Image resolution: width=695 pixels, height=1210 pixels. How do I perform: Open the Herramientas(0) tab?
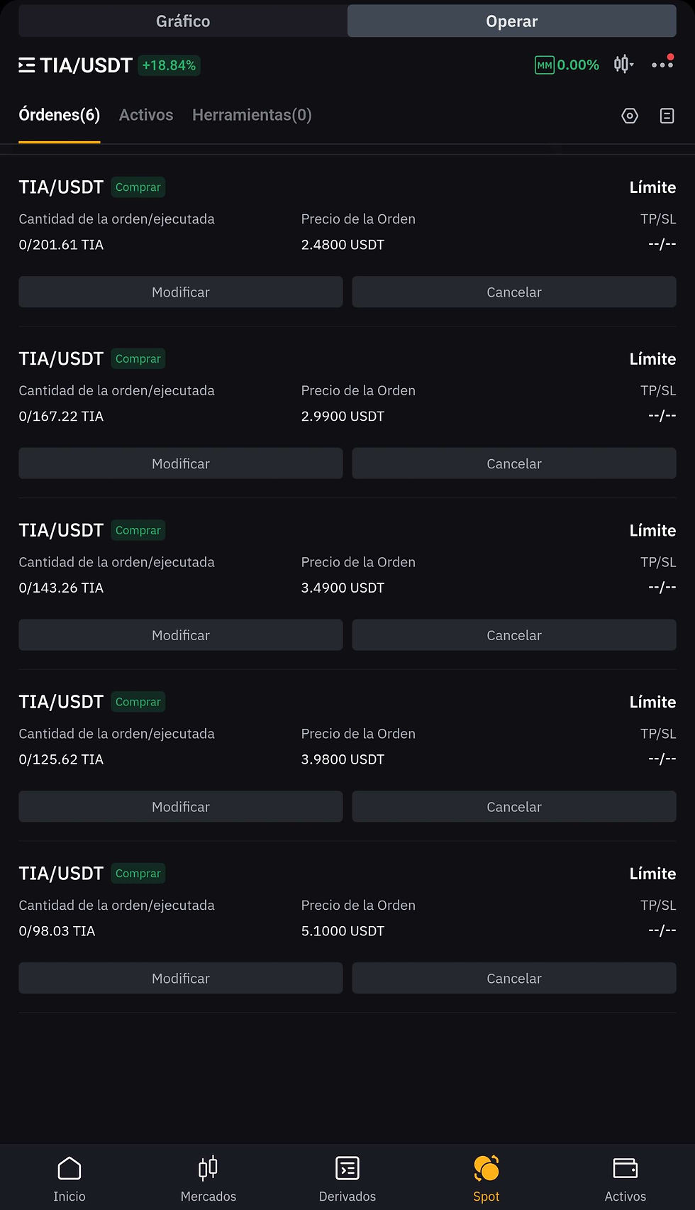[252, 115]
